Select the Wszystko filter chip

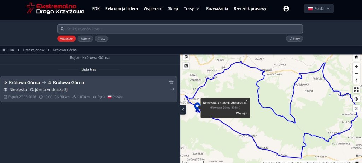click(66, 39)
